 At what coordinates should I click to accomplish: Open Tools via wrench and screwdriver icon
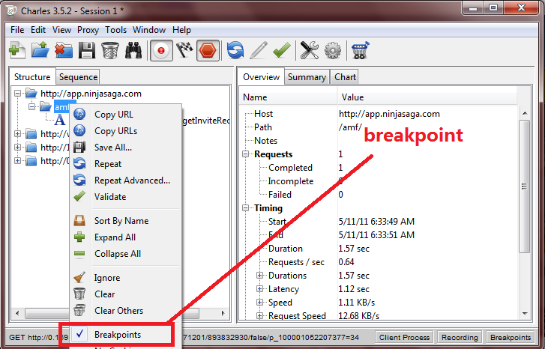coord(310,50)
